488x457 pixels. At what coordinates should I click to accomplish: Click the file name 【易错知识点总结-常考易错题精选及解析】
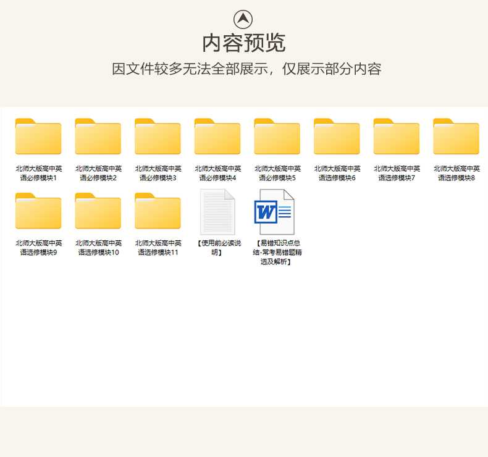[x=277, y=253]
